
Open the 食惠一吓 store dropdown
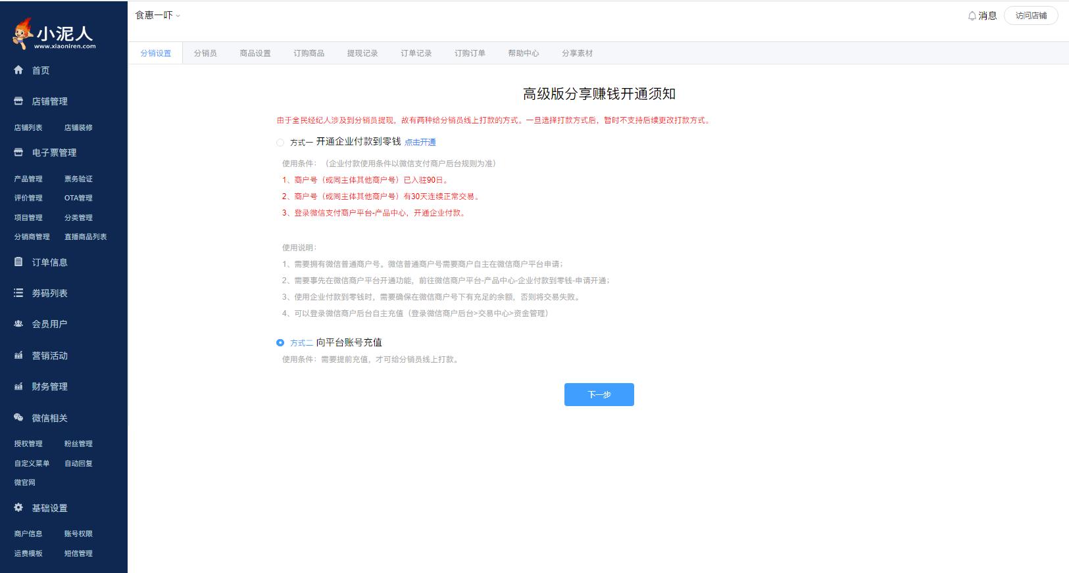(x=158, y=15)
